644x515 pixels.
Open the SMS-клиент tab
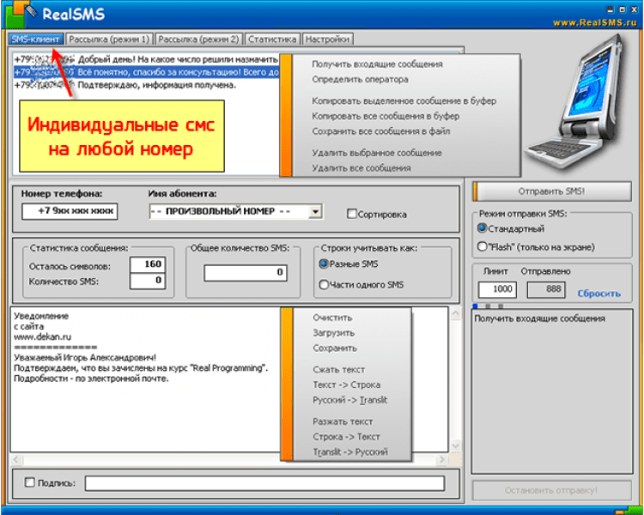click(36, 39)
